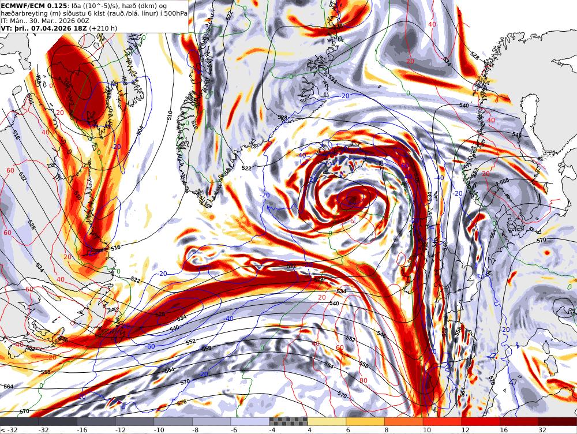This screenshot has height=434, width=577.
Task: Click the pale yellow swatch beside the checkered one
Action: click(x=327, y=421)
